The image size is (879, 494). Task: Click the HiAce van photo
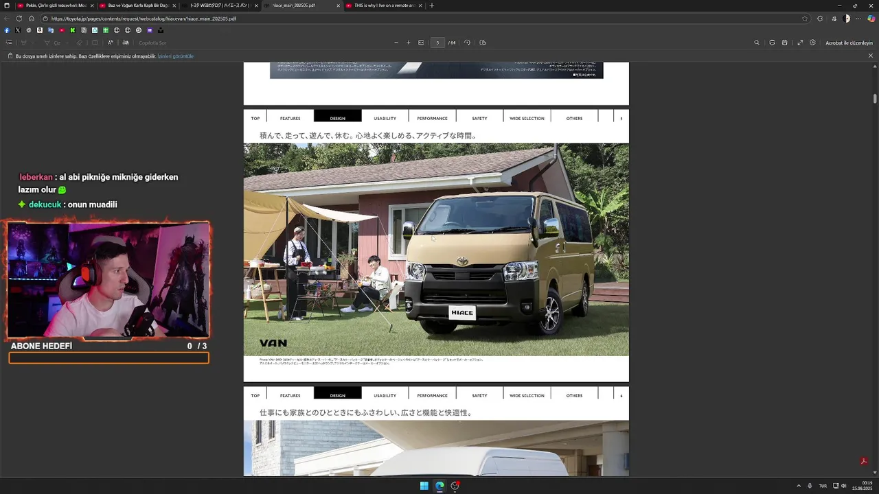pyautogui.click(x=436, y=250)
